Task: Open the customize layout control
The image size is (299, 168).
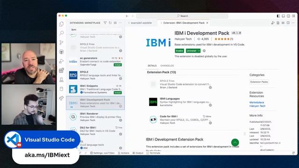Action: point(293,16)
